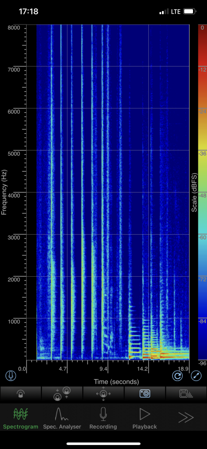Image resolution: width=207 pixels, height=449 pixels.
Task: Tap the circular refresh arrow icon
Action: [x=178, y=376]
